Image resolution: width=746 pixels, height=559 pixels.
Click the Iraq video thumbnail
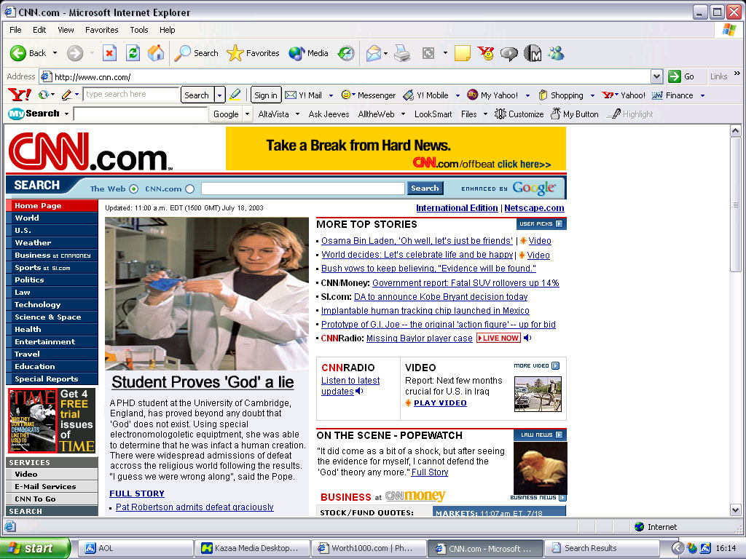point(538,394)
